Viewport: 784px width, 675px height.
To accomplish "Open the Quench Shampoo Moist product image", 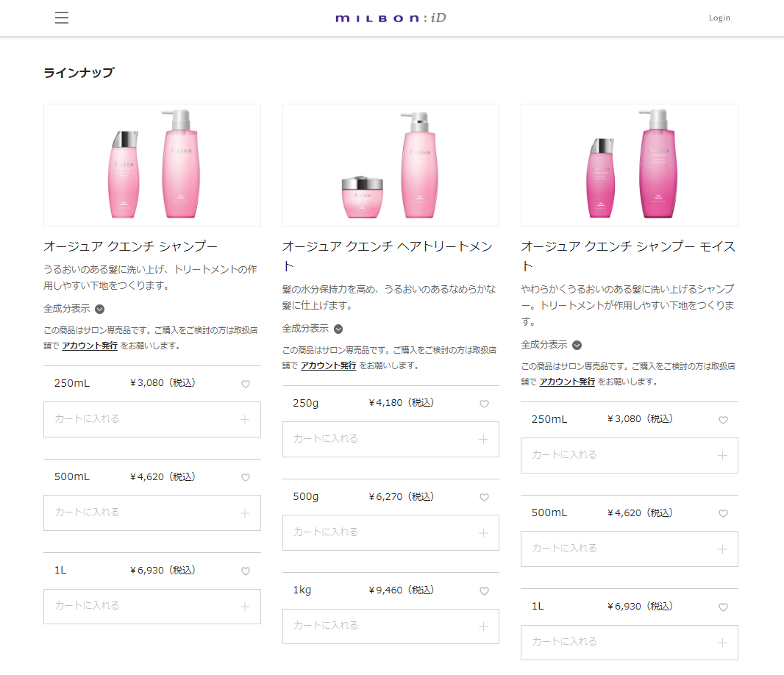I will pyautogui.click(x=629, y=165).
